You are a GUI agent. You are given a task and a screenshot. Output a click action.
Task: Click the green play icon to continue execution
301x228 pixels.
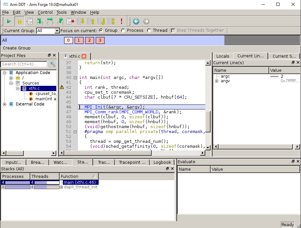point(9,21)
